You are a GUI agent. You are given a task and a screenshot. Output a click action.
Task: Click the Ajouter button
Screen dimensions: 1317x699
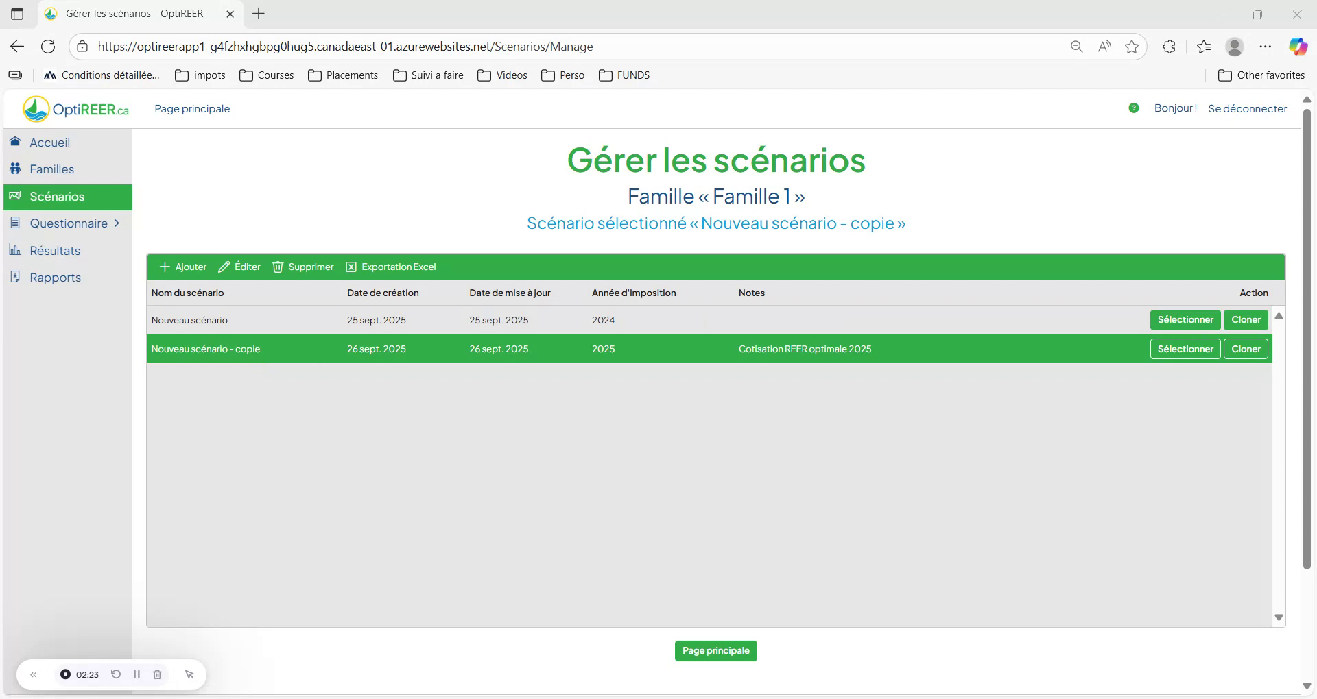coord(182,267)
